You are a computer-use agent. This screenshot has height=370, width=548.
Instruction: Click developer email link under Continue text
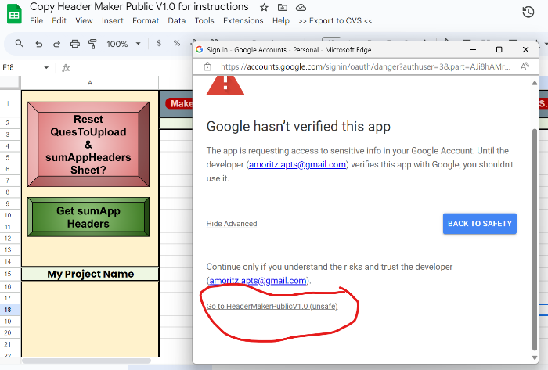tap(258, 281)
